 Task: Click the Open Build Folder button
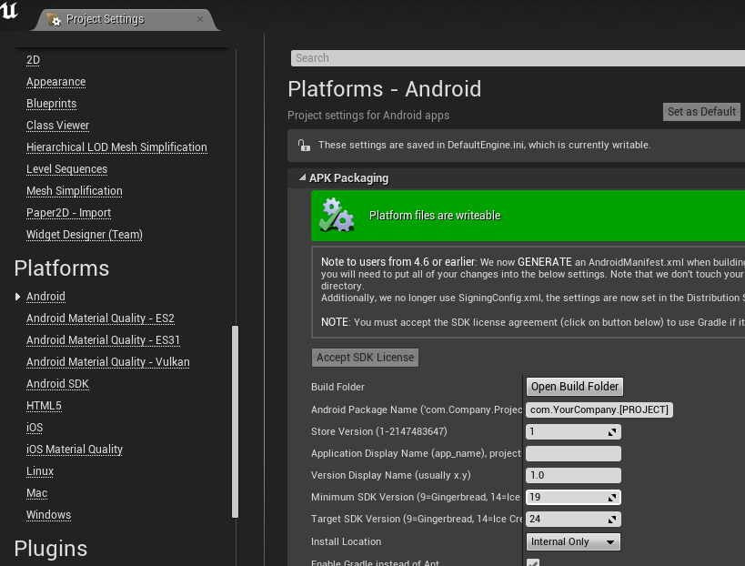tap(574, 387)
